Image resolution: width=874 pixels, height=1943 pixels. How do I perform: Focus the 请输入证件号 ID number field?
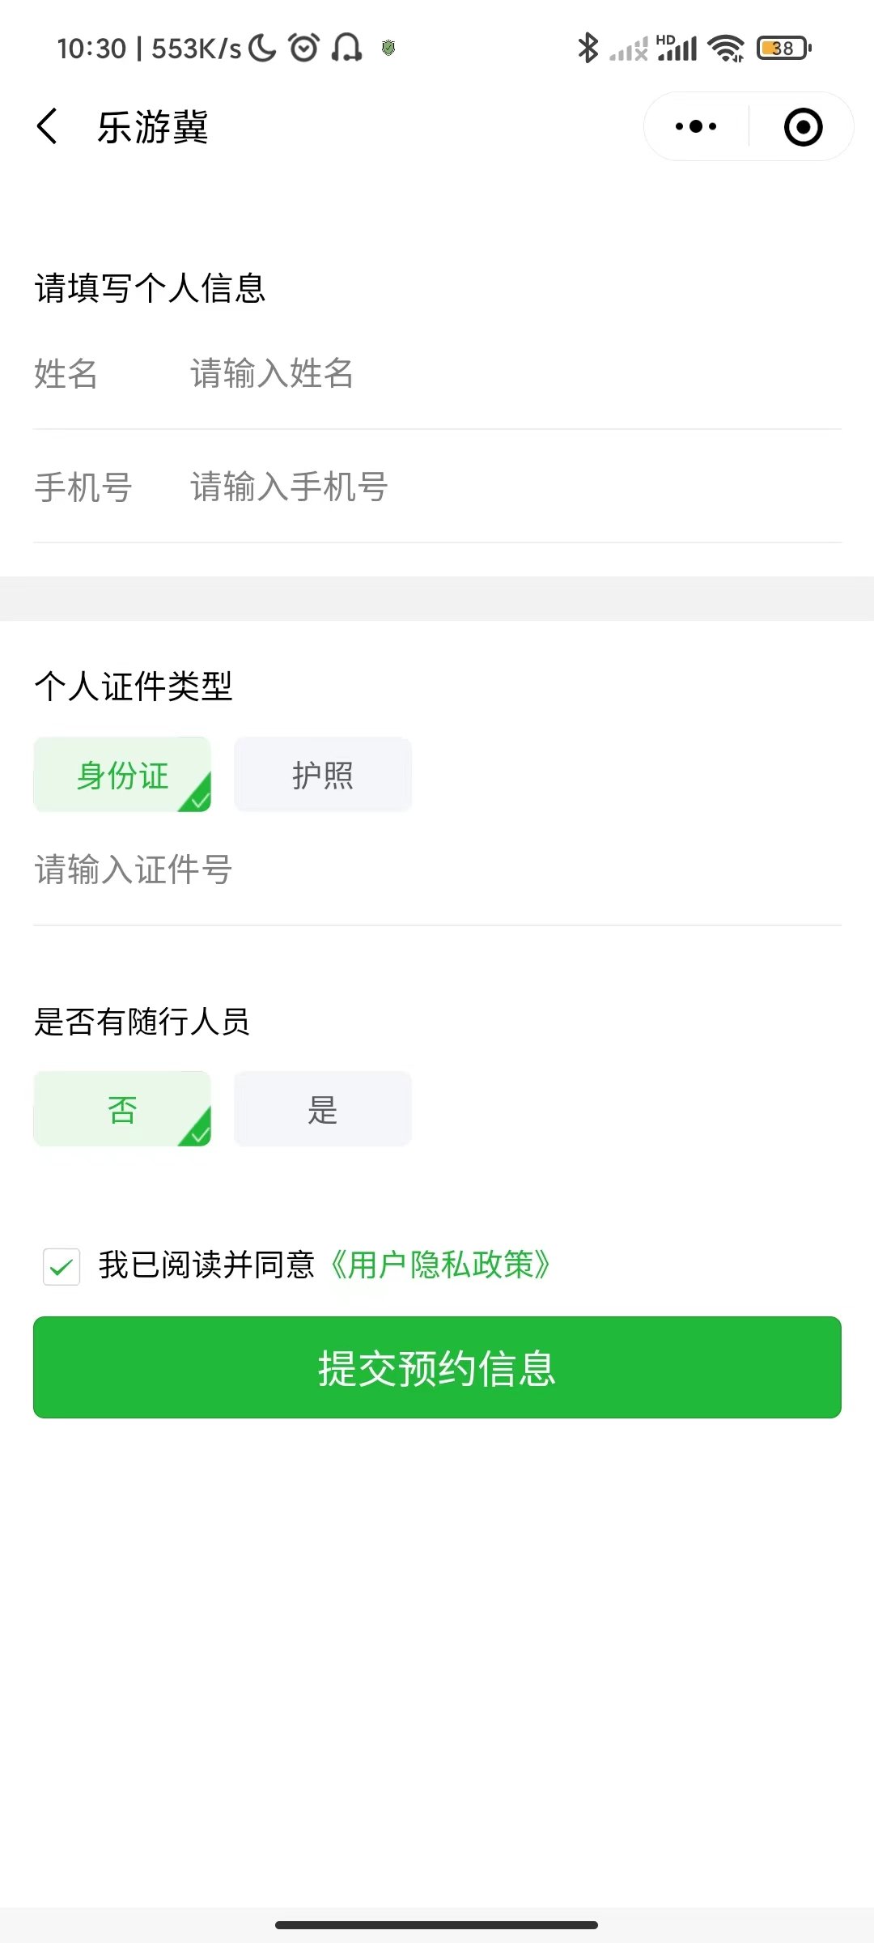[x=437, y=870]
